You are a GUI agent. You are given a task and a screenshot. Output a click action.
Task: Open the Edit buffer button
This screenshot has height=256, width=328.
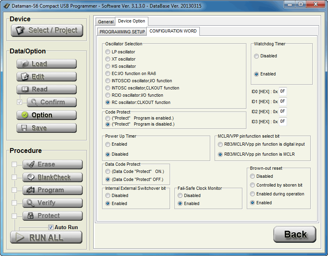(x=46, y=77)
